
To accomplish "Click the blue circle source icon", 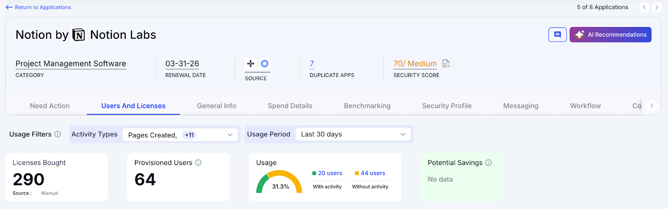I will tap(264, 64).
